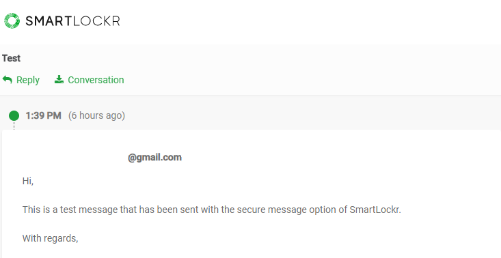Click the word SmartLockr in message body
The height and width of the screenshot is (258, 501).
pyautogui.click(x=375, y=210)
